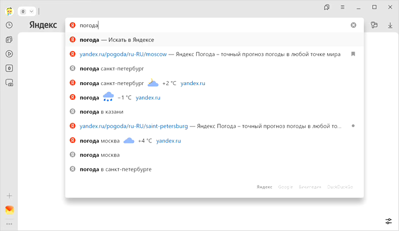This screenshot has width=399, height=231.
Task: Open the Yandex Mail envelope icon
Action: [9, 210]
